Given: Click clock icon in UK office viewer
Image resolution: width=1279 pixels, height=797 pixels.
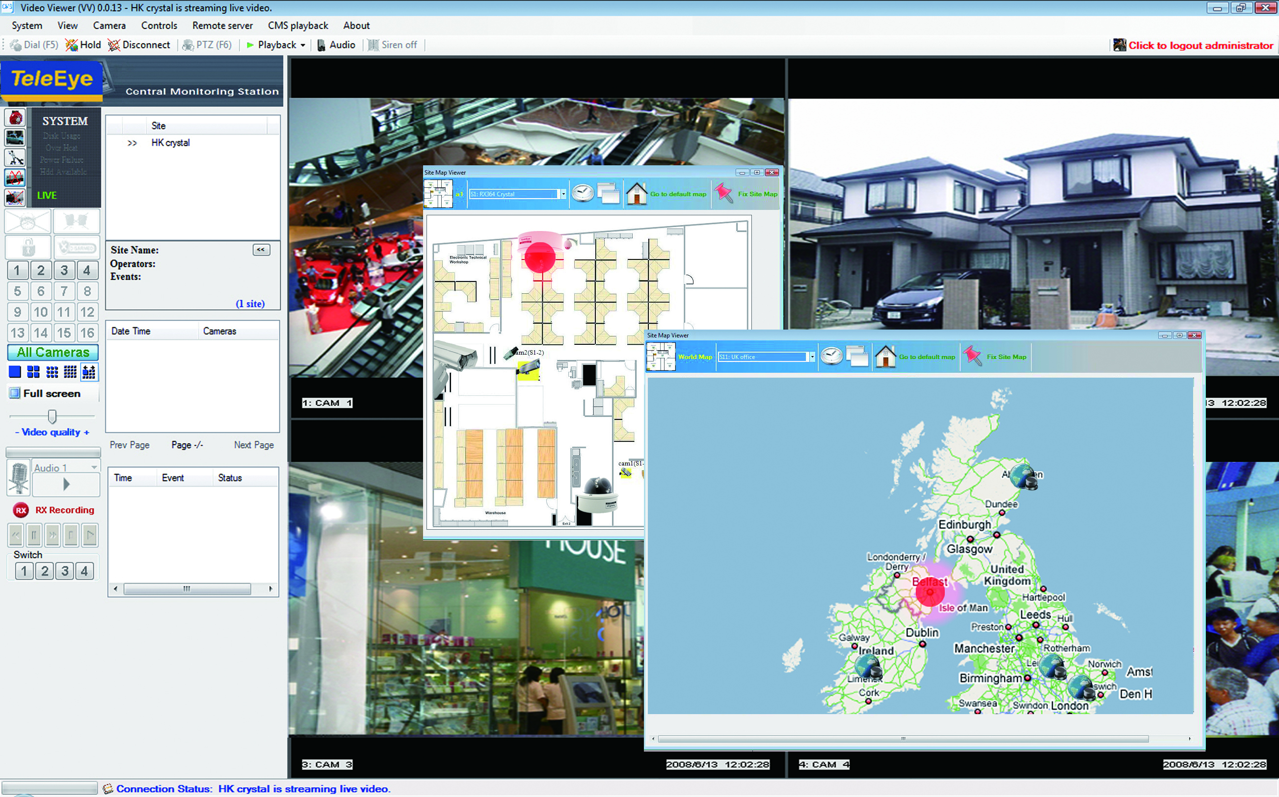Looking at the screenshot, I should pyautogui.click(x=831, y=357).
